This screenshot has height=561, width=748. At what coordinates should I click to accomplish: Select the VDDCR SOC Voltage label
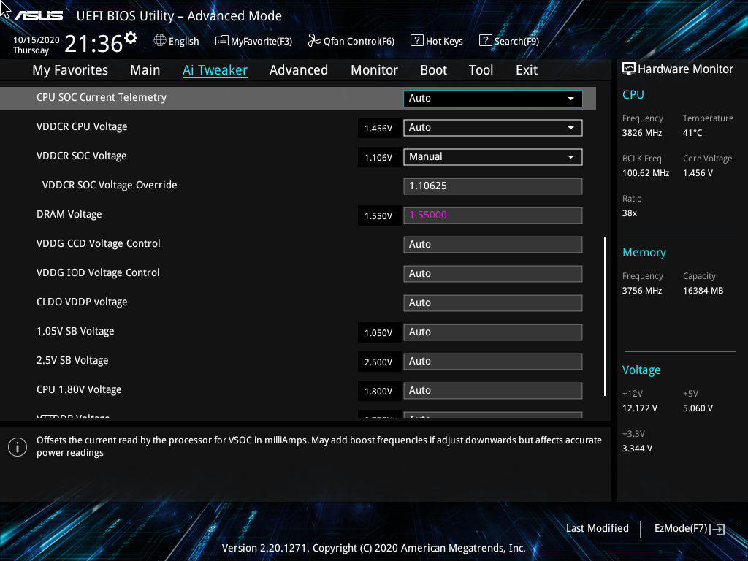tap(82, 156)
